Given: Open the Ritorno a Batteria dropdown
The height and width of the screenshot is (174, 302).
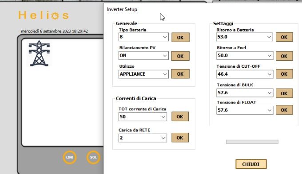Looking at the screenshot, I should pyautogui.click(x=244, y=37).
